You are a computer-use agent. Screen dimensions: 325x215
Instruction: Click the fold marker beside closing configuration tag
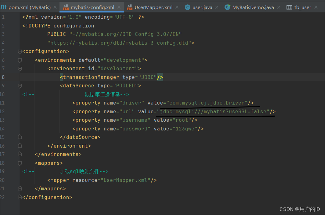pyautogui.click(x=19, y=197)
